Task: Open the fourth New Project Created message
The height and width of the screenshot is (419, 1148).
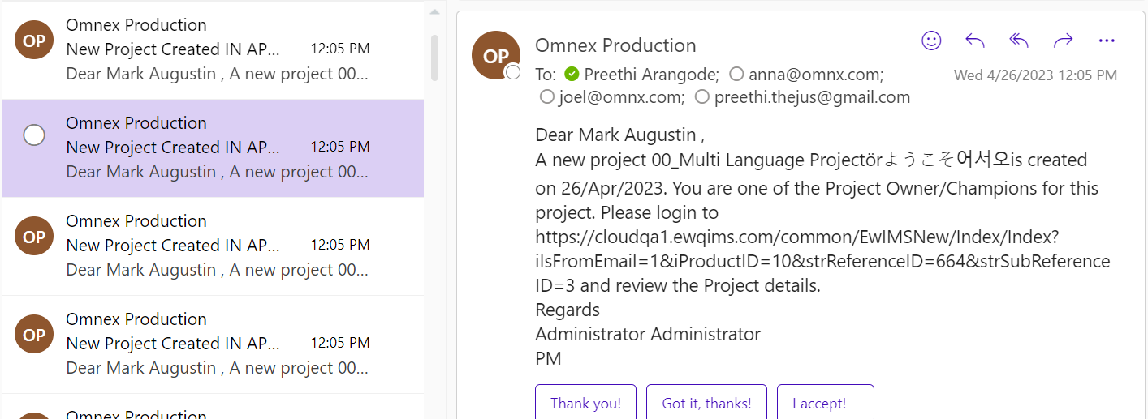Action: coord(213,344)
